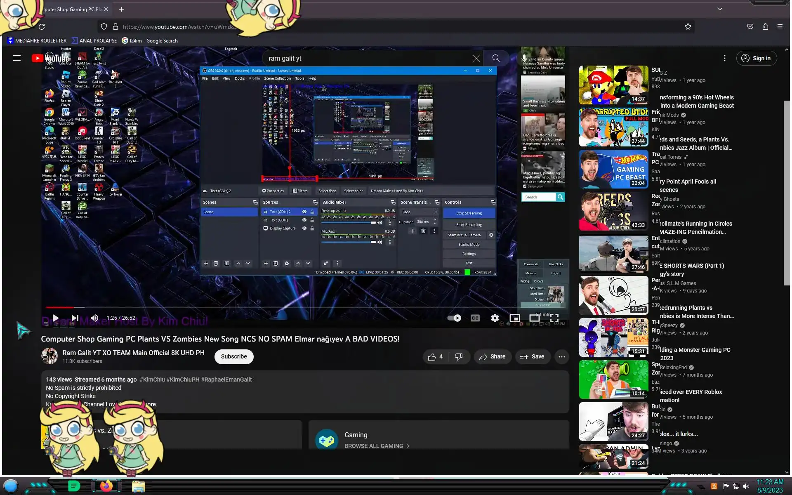Click the YouTube search magnifier button
The width and height of the screenshot is (792, 495).
point(496,58)
